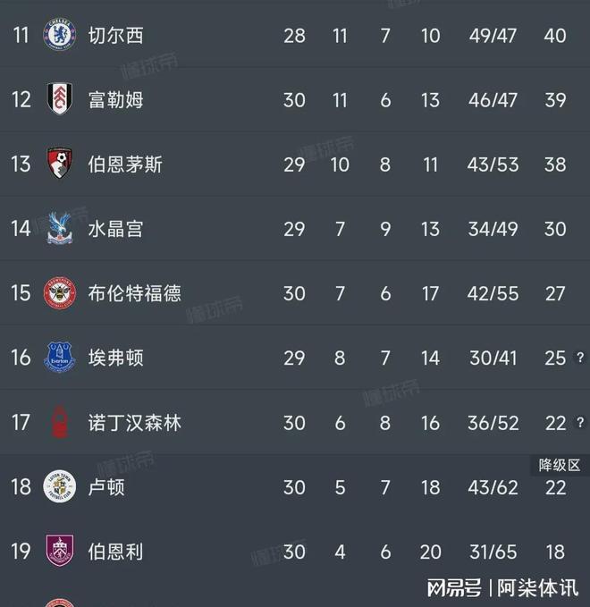
Task: Select the 卢顿 team name
Action: (x=106, y=487)
